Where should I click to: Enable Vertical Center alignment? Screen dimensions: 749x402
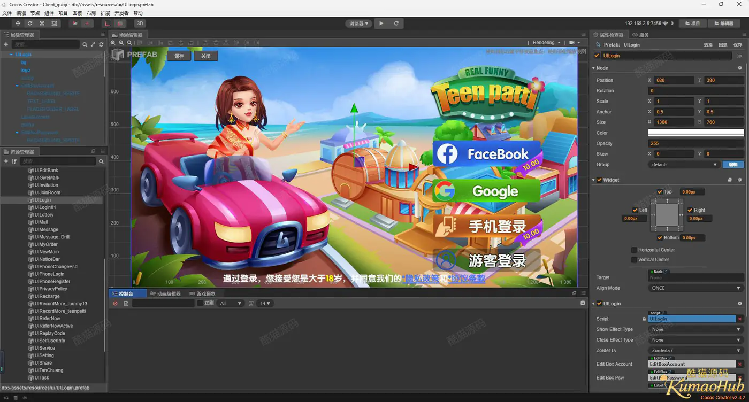tap(634, 260)
